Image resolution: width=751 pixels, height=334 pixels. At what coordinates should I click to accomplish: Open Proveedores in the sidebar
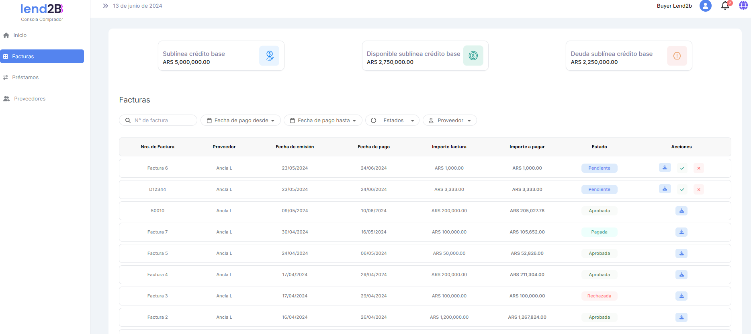(29, 98)
